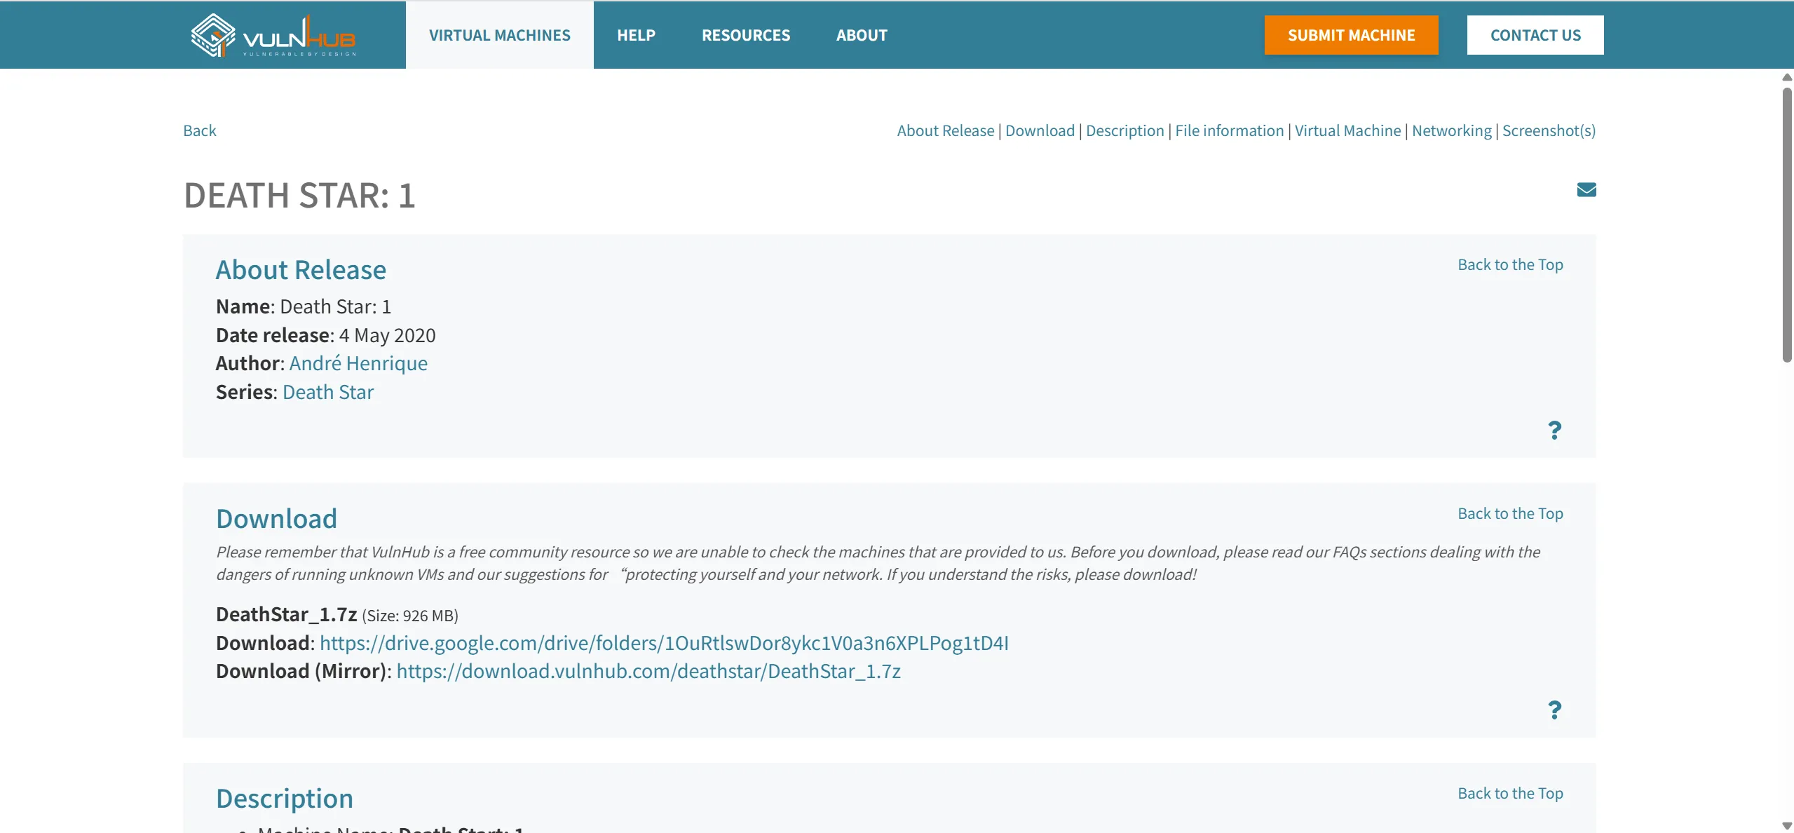Viewport: 1794px width, 833px height.
Task: Open the Death Star series link
Action: [327, 392]
